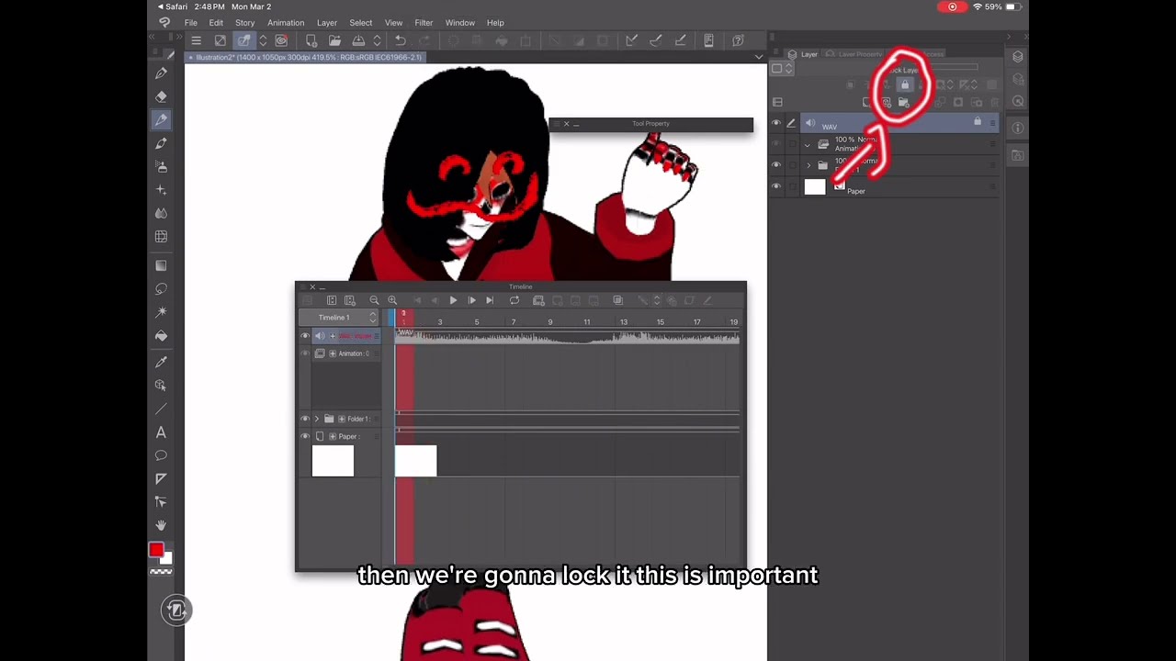Select the Pen tool in toolbar

[x=162, y=73]
